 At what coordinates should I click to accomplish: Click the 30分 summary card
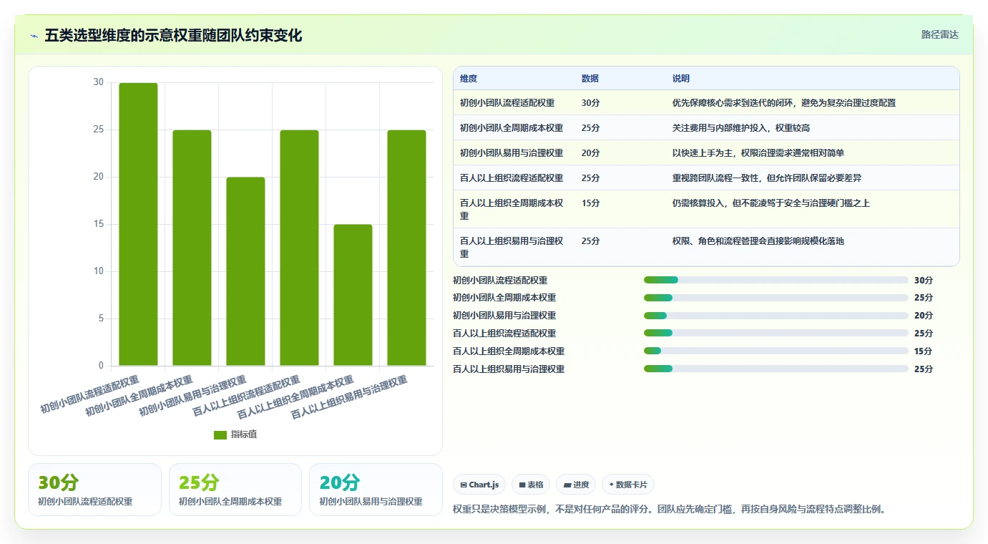94,490
